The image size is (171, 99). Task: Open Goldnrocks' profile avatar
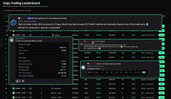tap(81, 44)
